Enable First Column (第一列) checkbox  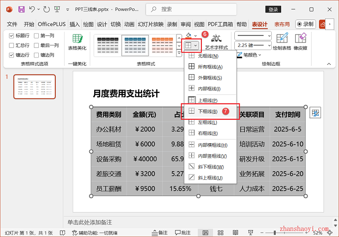(36, 36)
